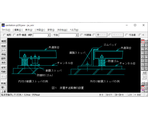Click the ●--- point line button

pyautogui.click(x=102, y=35)
